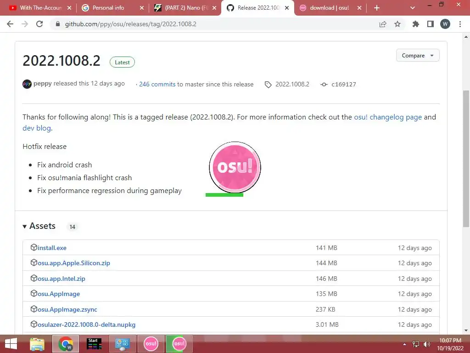This screenshot has width=470, height=353.
Task: Share this page via share icon
Action: pyautogui.click(x=383, y=24)
